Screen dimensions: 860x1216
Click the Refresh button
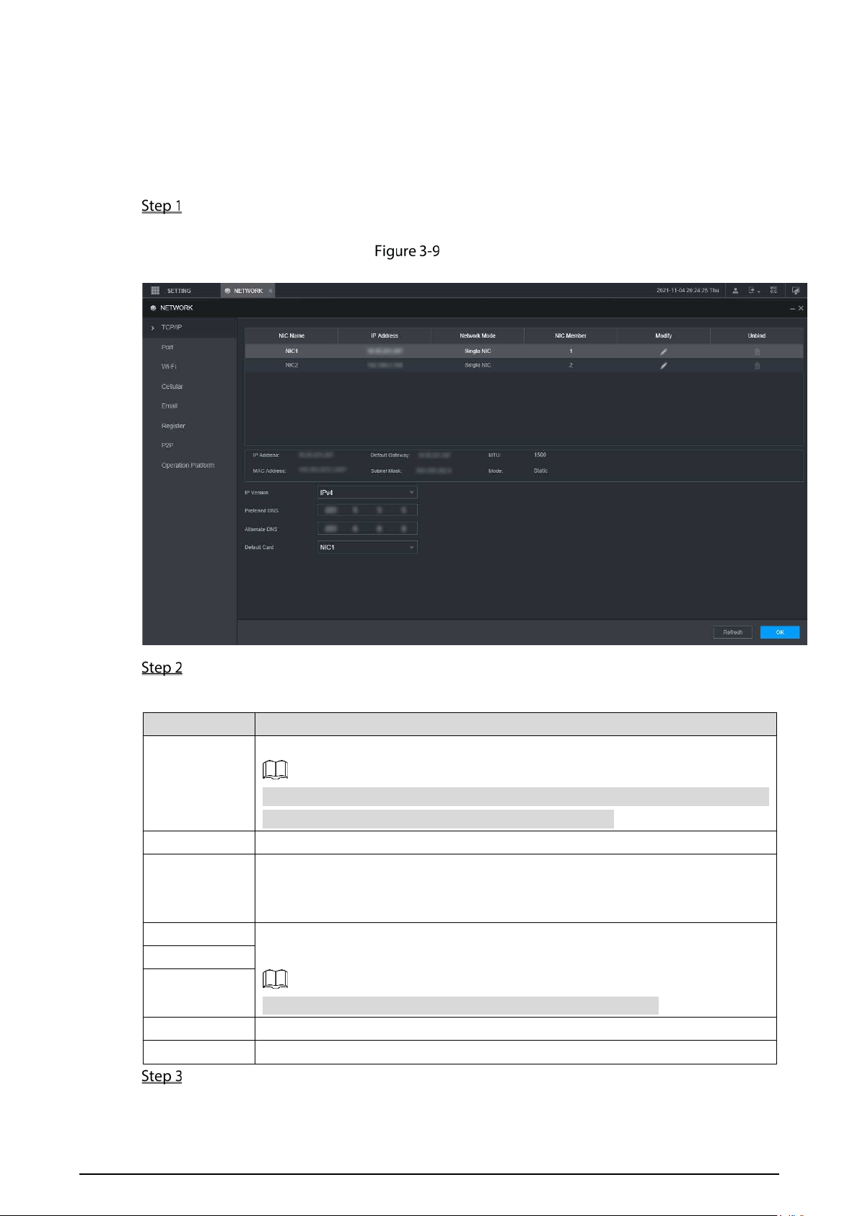click(x=733, y=632)
